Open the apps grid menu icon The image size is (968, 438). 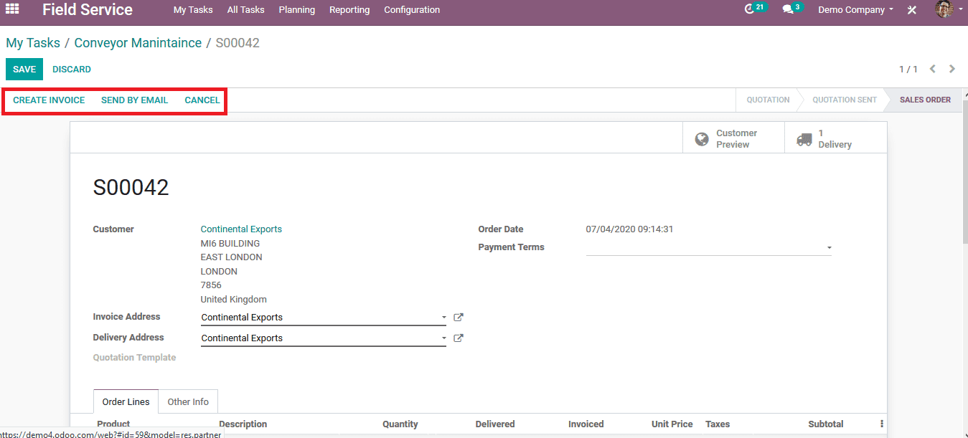pyautogui.click(x=12, y=9)
